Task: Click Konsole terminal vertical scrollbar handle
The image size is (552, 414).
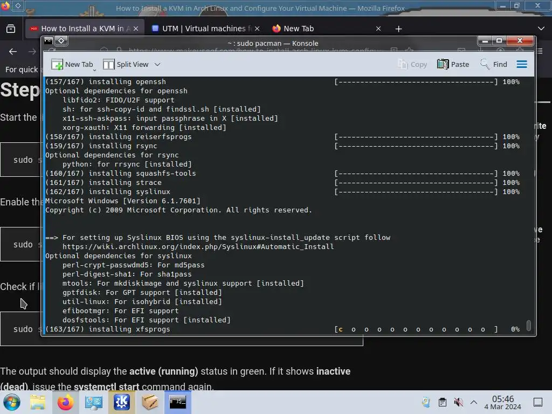Action: coord(528,325)
